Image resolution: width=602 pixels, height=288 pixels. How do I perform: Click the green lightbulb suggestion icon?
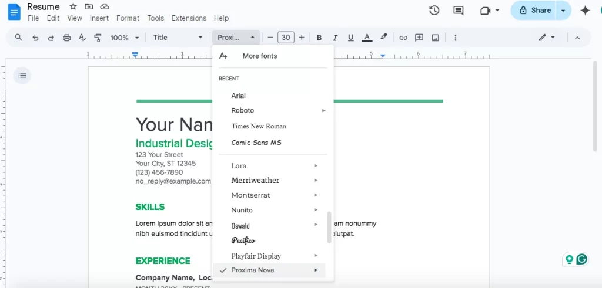[569, 259]
